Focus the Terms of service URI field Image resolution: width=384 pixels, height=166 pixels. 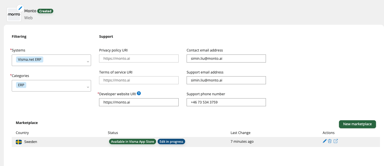pyautogui.click(x=139, y=80)
